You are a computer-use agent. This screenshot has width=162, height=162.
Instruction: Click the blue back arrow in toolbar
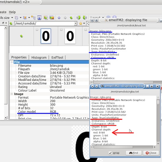coord(59,18)
